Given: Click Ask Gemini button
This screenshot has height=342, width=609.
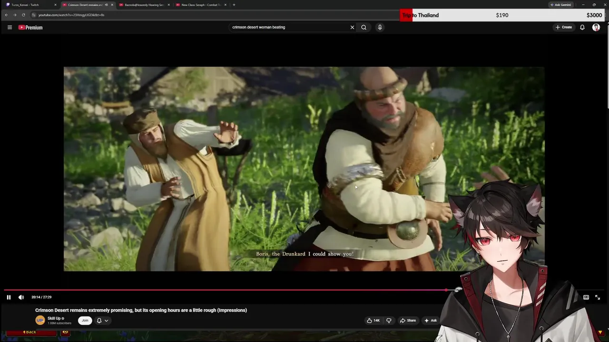Looking at the screenshot, I should pyautogui.click(x=560, y=5).
